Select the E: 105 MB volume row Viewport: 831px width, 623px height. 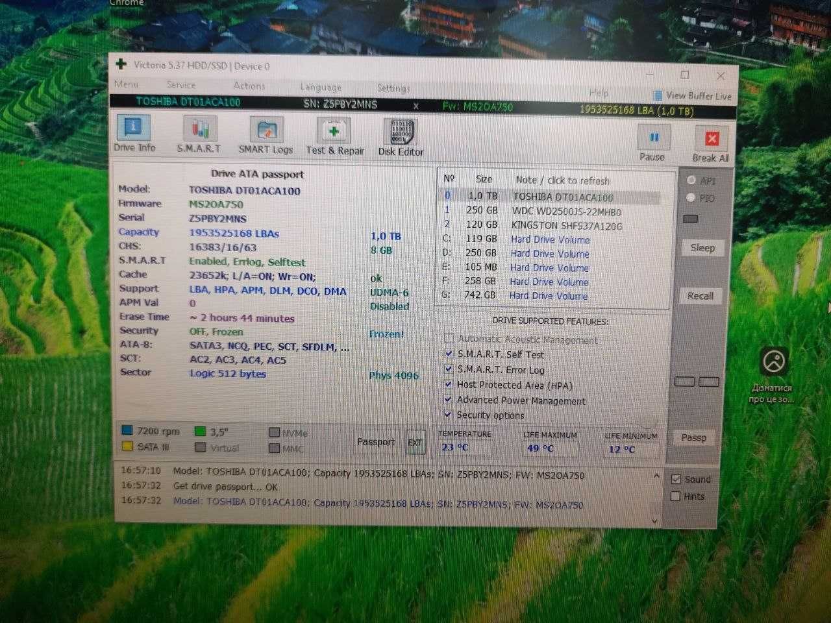[x=551, y=267]
